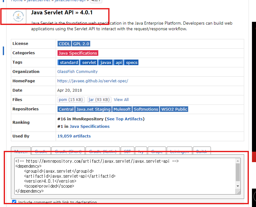This screenshot has width=256, height=207.
Task: Open the Java Specifications category badge
Action: coord(78,53)
